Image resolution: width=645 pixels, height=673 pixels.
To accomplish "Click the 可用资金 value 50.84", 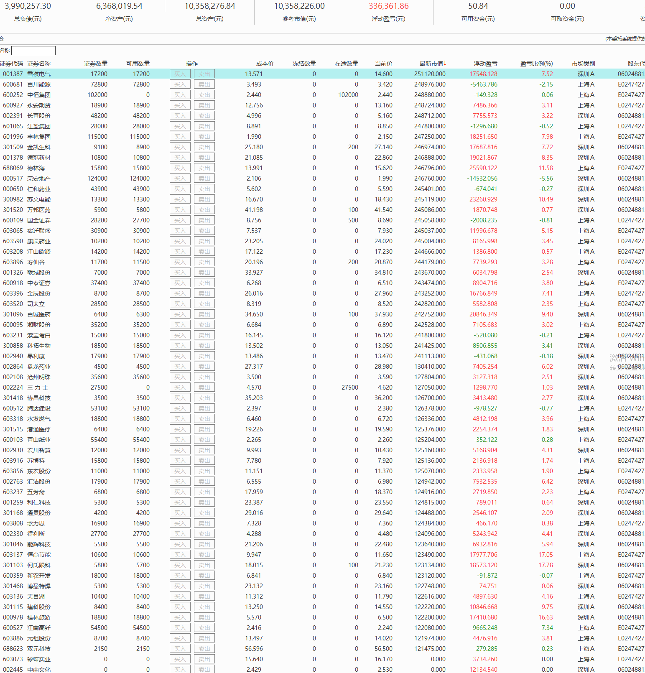I will point(478,6).
